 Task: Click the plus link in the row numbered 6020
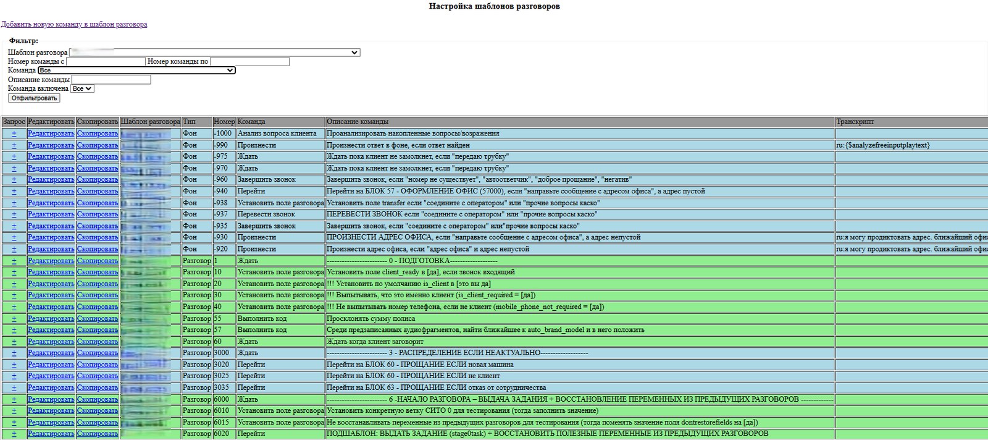pos(14,434)
